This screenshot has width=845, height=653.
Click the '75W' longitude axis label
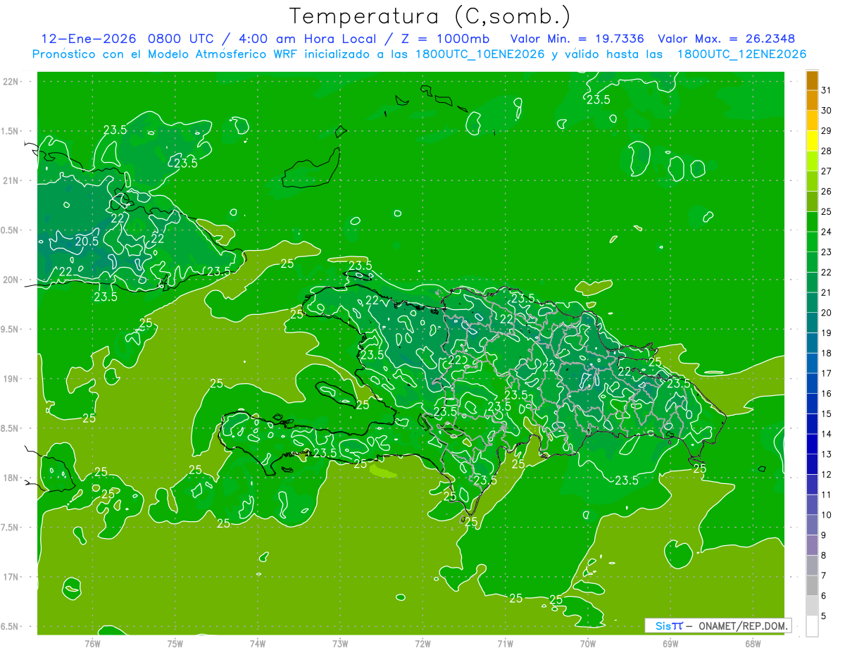coord(175,643)
